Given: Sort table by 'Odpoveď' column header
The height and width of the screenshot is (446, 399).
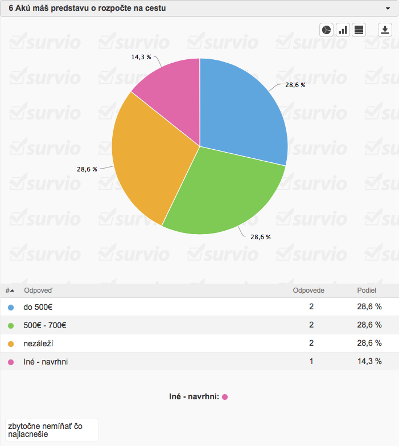Looking at the screenshot, I should [x=38, y=290].
